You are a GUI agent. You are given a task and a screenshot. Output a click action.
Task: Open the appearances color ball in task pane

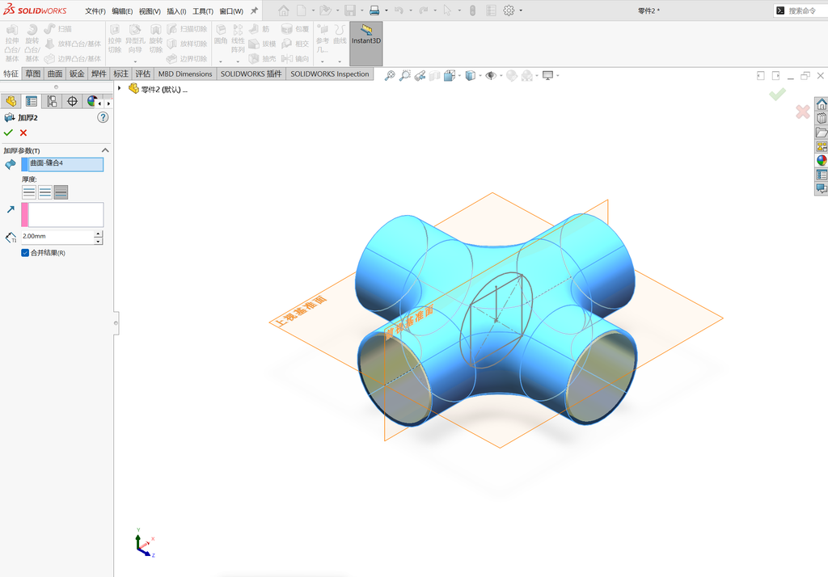pyautogui.click(x=822, y=161)
